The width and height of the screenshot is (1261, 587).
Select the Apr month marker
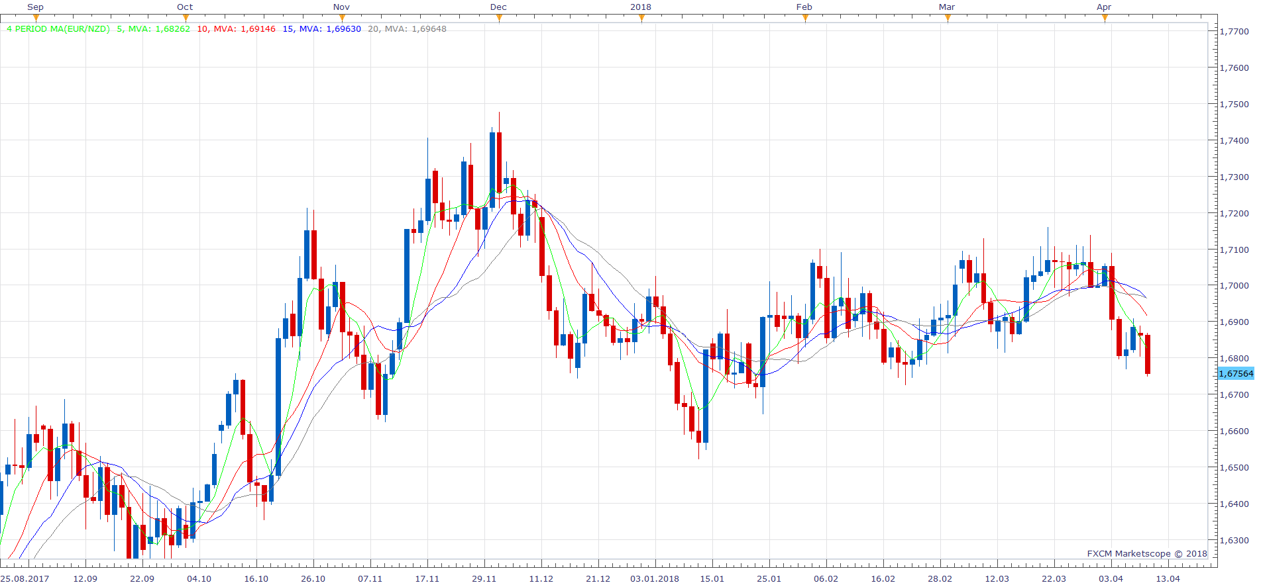tap(1104, 7)
